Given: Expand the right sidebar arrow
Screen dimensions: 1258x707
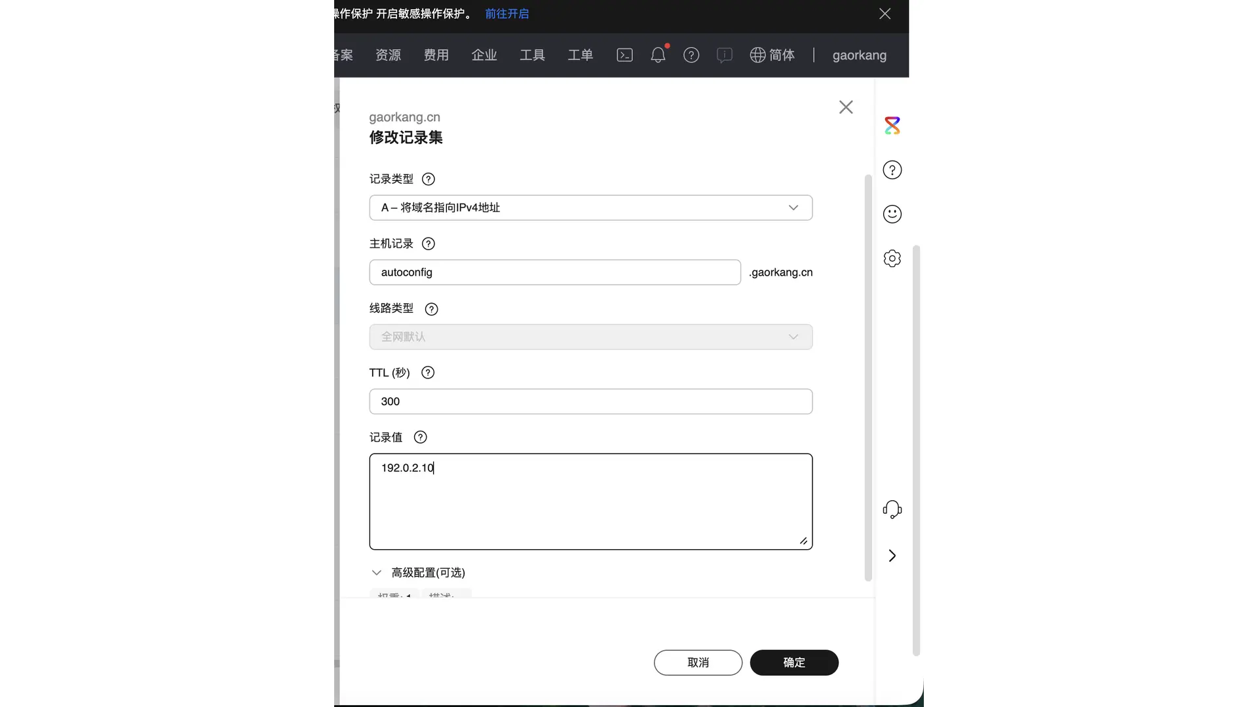Looking at the screenshot, I should 892,556.
